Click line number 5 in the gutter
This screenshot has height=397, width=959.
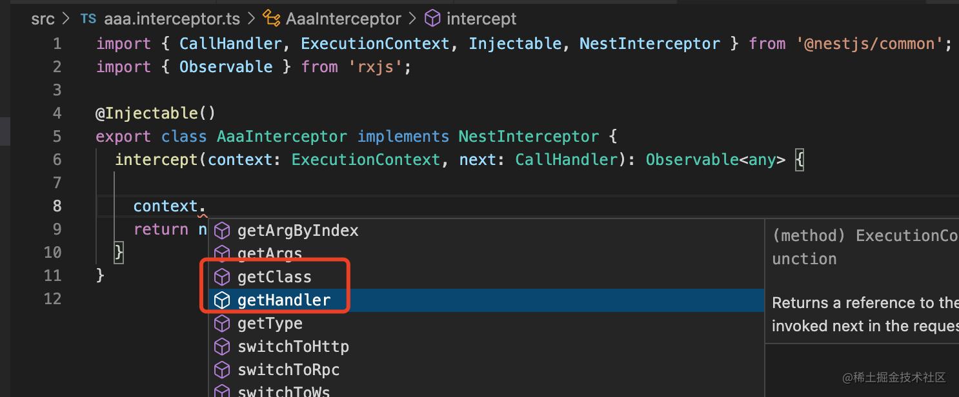click(57, 137)
